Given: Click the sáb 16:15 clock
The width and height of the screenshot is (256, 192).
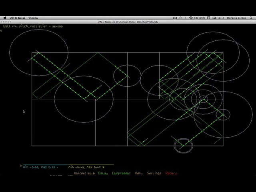Looking at the screenshot, I should tap(218, 18).
